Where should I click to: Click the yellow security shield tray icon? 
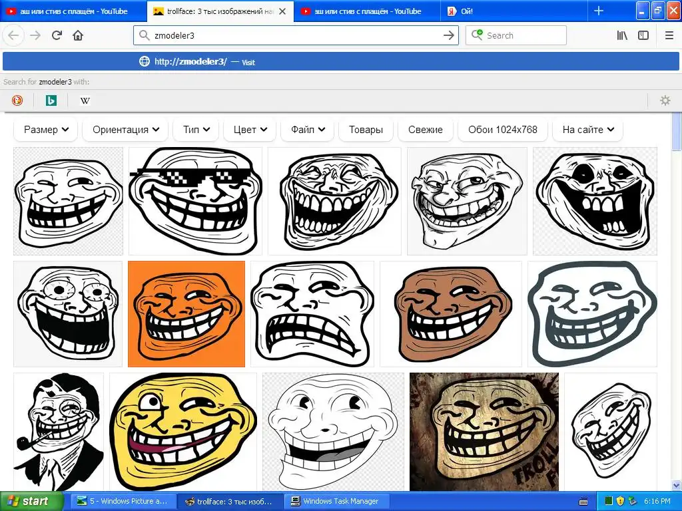620,501
